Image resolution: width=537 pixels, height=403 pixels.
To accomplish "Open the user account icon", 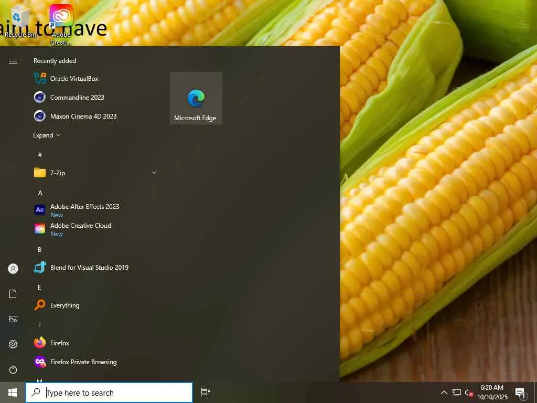I will [13, 268].
